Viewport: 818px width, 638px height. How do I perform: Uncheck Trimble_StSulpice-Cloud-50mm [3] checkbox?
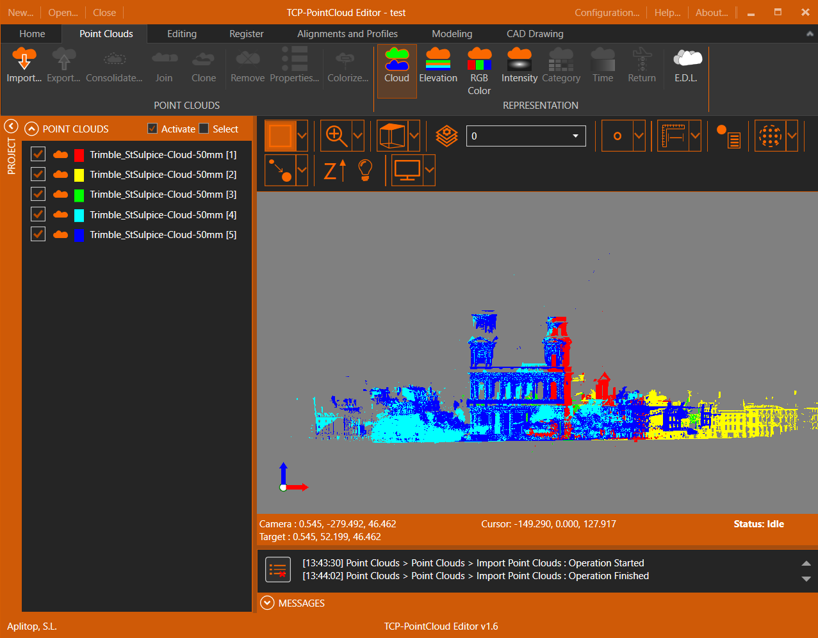click(38, 194)
